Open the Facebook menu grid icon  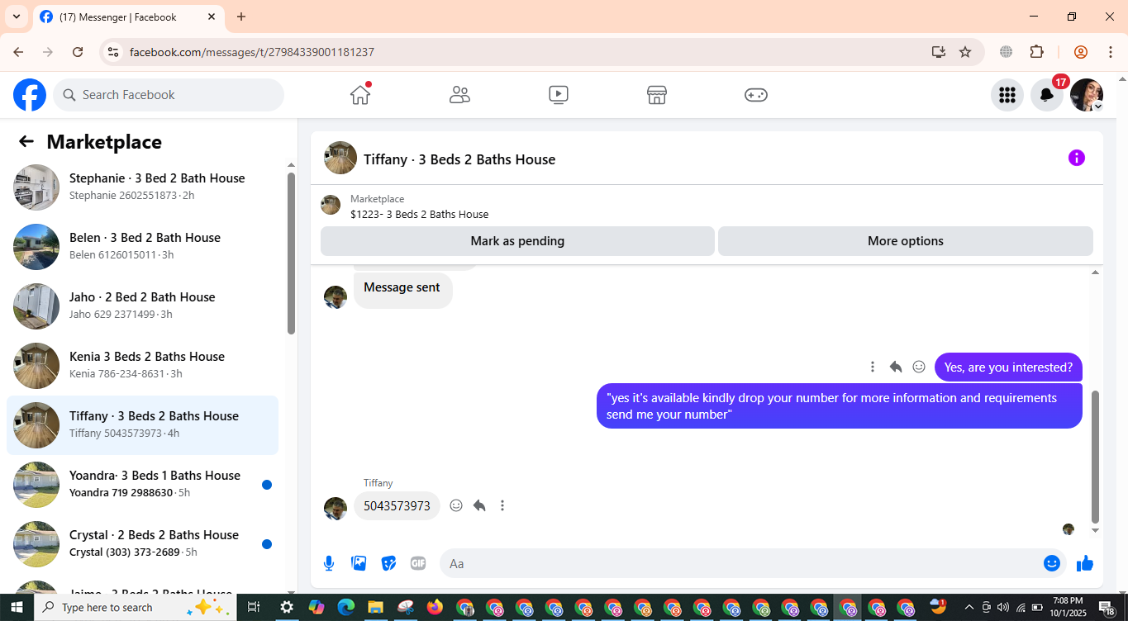(1007, 95)
